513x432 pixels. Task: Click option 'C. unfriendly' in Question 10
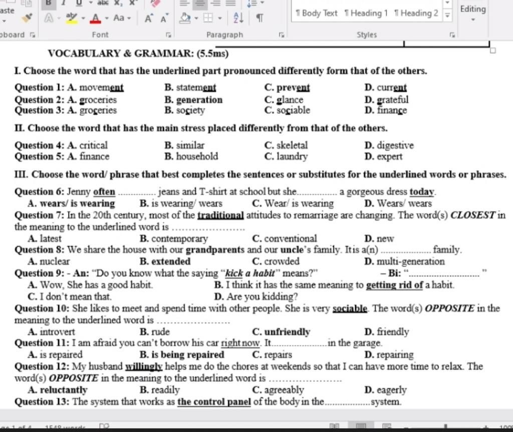pos(281,332)
